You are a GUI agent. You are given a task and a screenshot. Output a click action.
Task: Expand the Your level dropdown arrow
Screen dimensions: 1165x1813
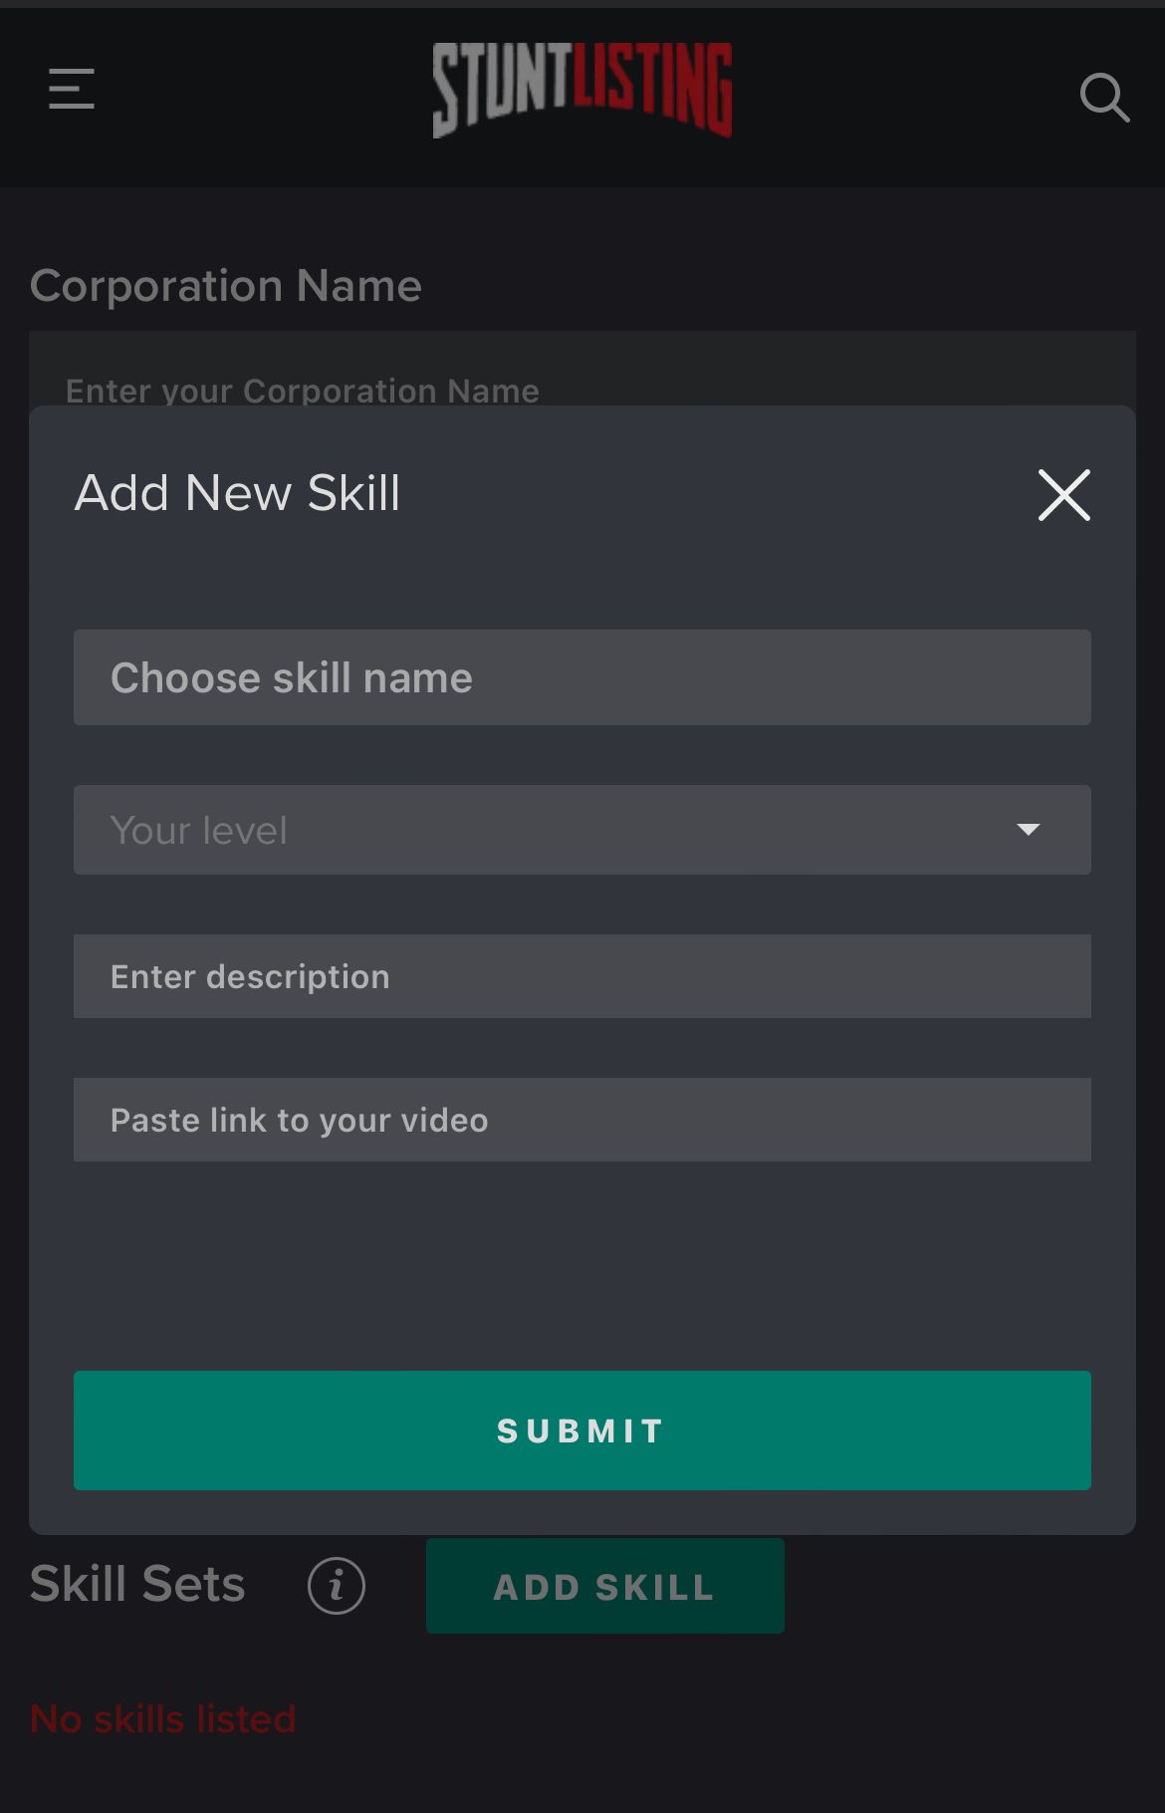click(x=1028, y=829)
